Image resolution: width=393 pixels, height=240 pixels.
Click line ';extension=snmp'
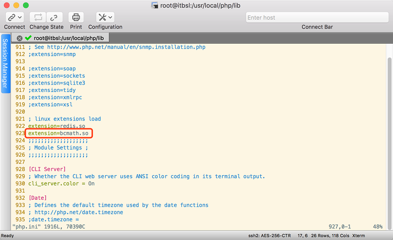pyautogui.click(x=52, y=54)
